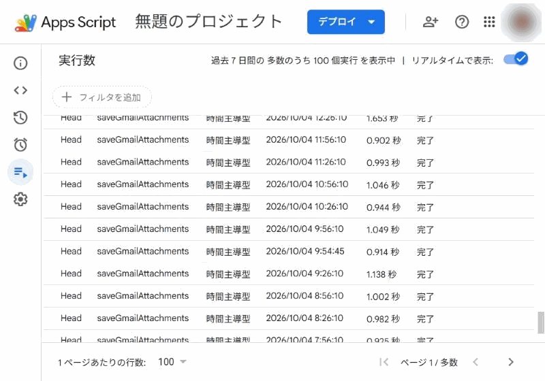This screenshot has height=381, width=545.
Task: Go to next page arrow
Action: coord(510,362)
